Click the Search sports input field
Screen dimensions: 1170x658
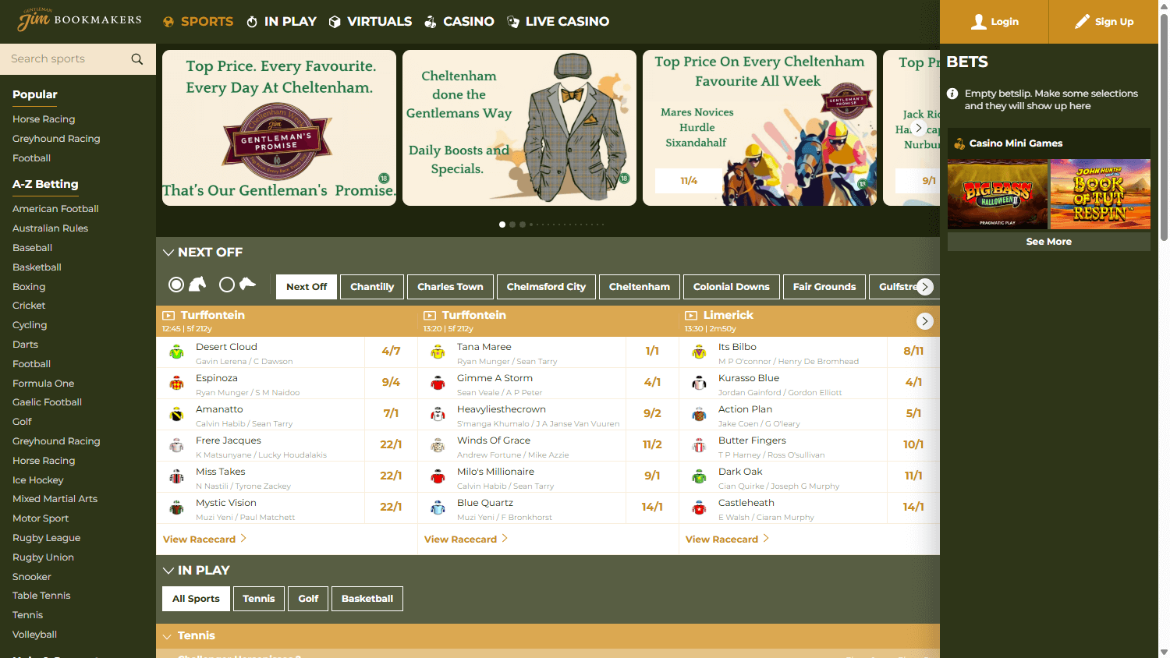66,59
